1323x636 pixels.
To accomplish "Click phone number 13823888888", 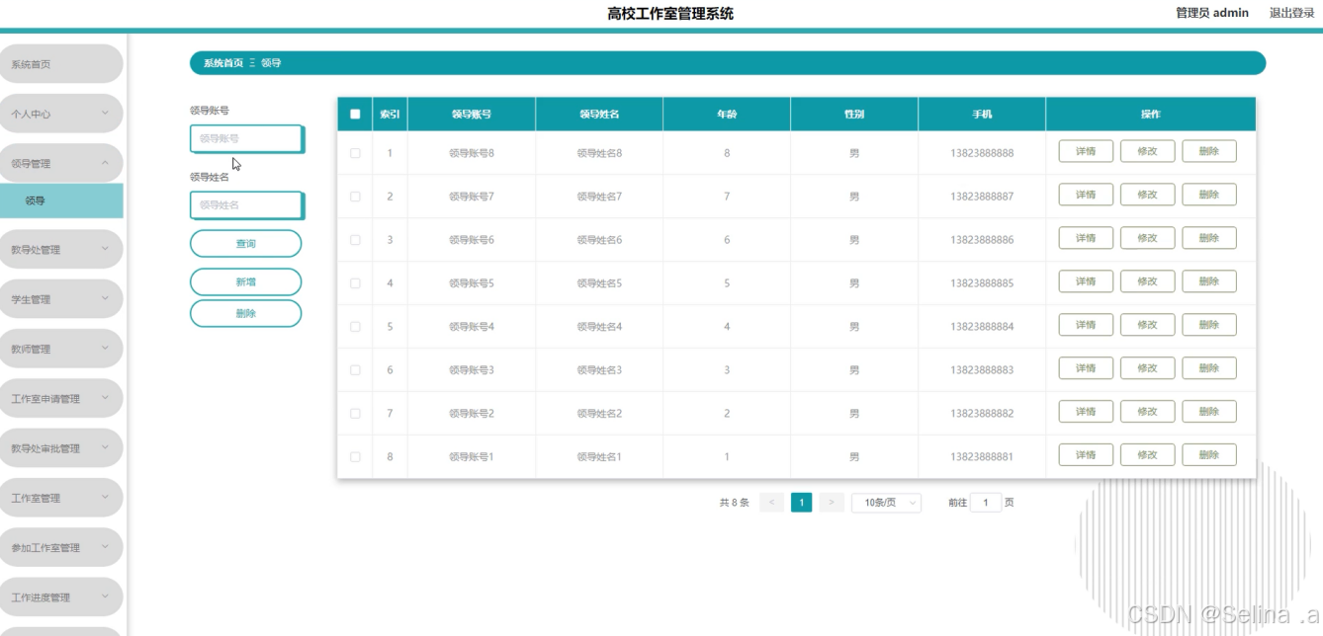I will click(982, 153).
